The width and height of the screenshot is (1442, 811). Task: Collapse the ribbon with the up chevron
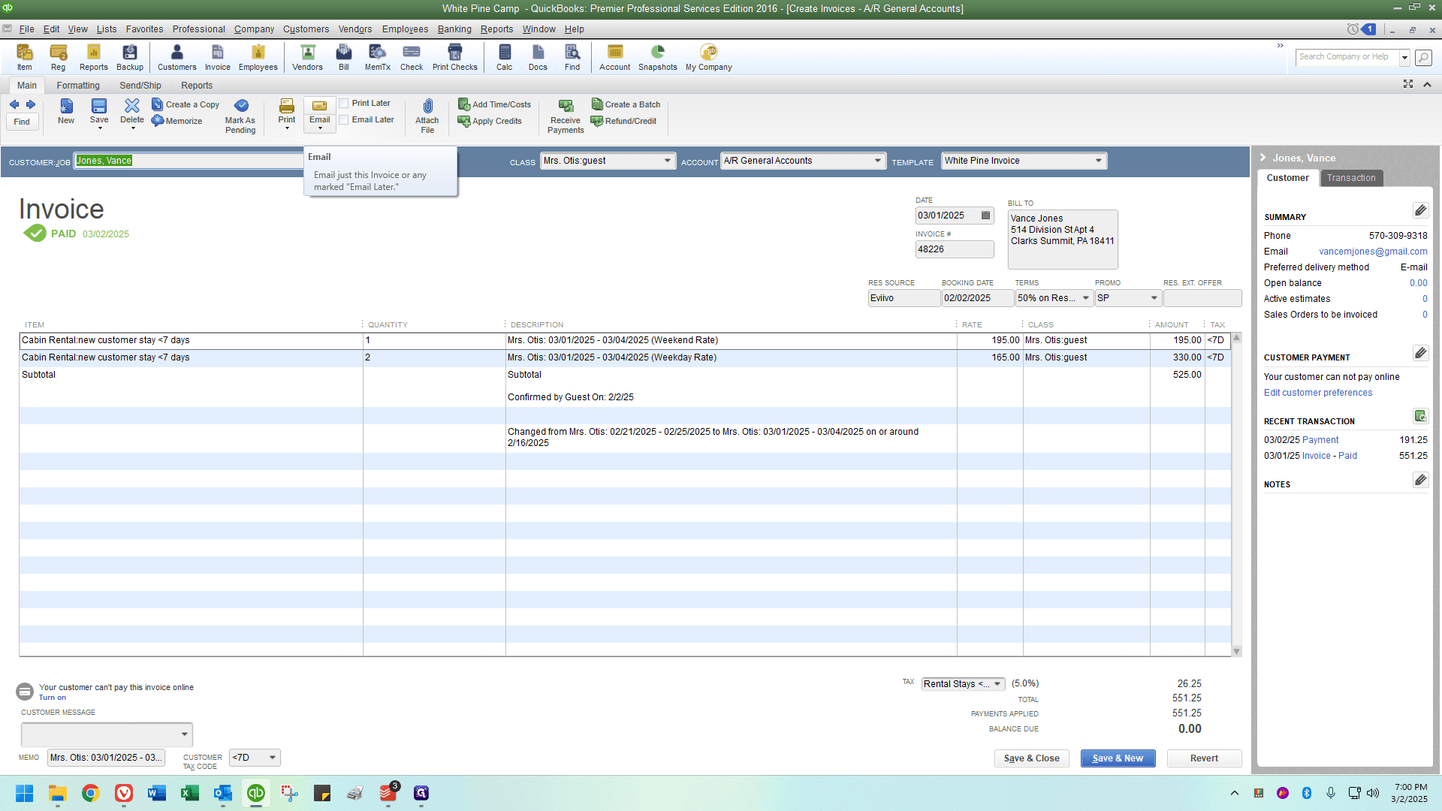click(1427, 84)
